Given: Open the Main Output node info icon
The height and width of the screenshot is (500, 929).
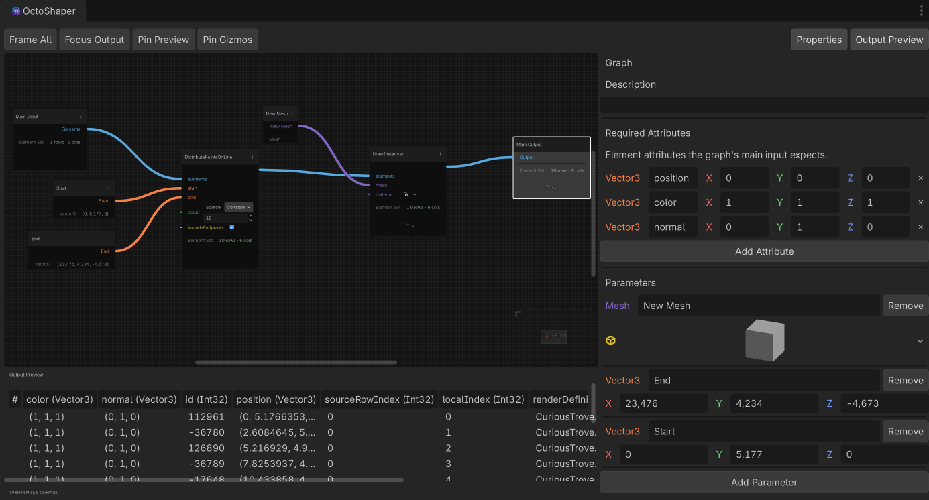Looking at the screenshot, I should coord(584,145).
